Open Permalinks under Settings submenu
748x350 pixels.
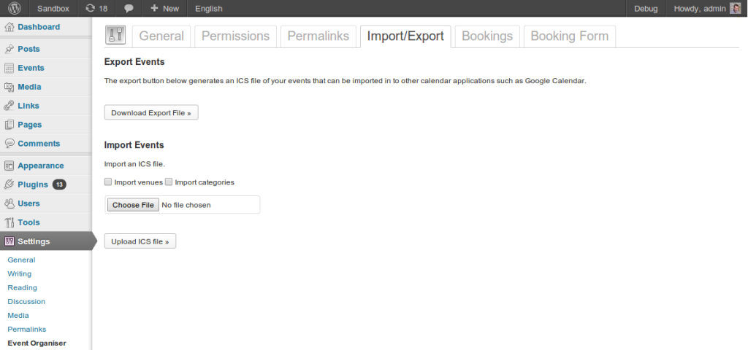(27, 329)
